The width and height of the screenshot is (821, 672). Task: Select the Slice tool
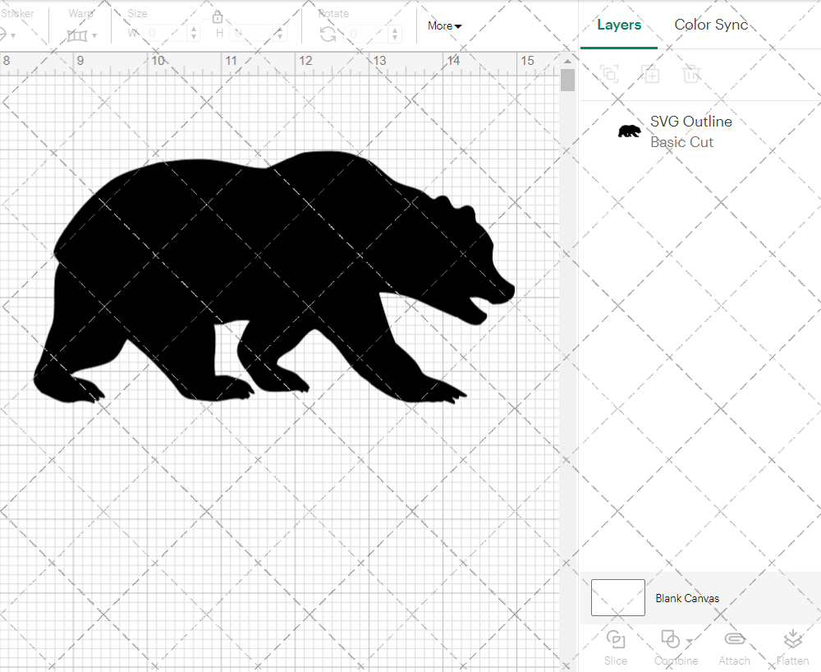point(616,647)
